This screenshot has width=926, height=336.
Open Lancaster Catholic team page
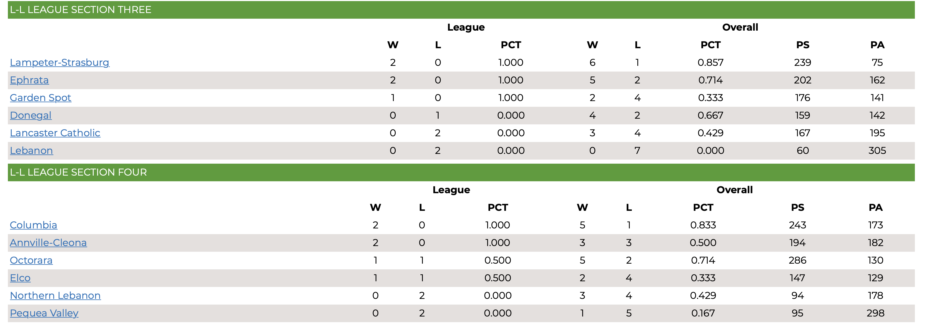pyautogui.click(x=55, y=133)
